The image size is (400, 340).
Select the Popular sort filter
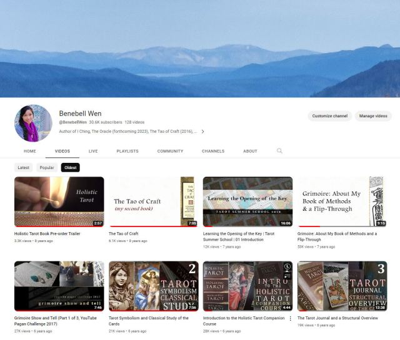47,168
